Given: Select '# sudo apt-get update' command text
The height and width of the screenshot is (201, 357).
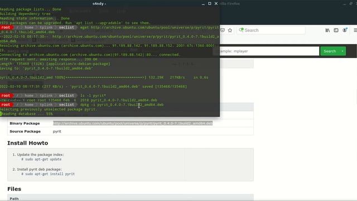Looking at the screenshot, I should click(x=41, y=159).
